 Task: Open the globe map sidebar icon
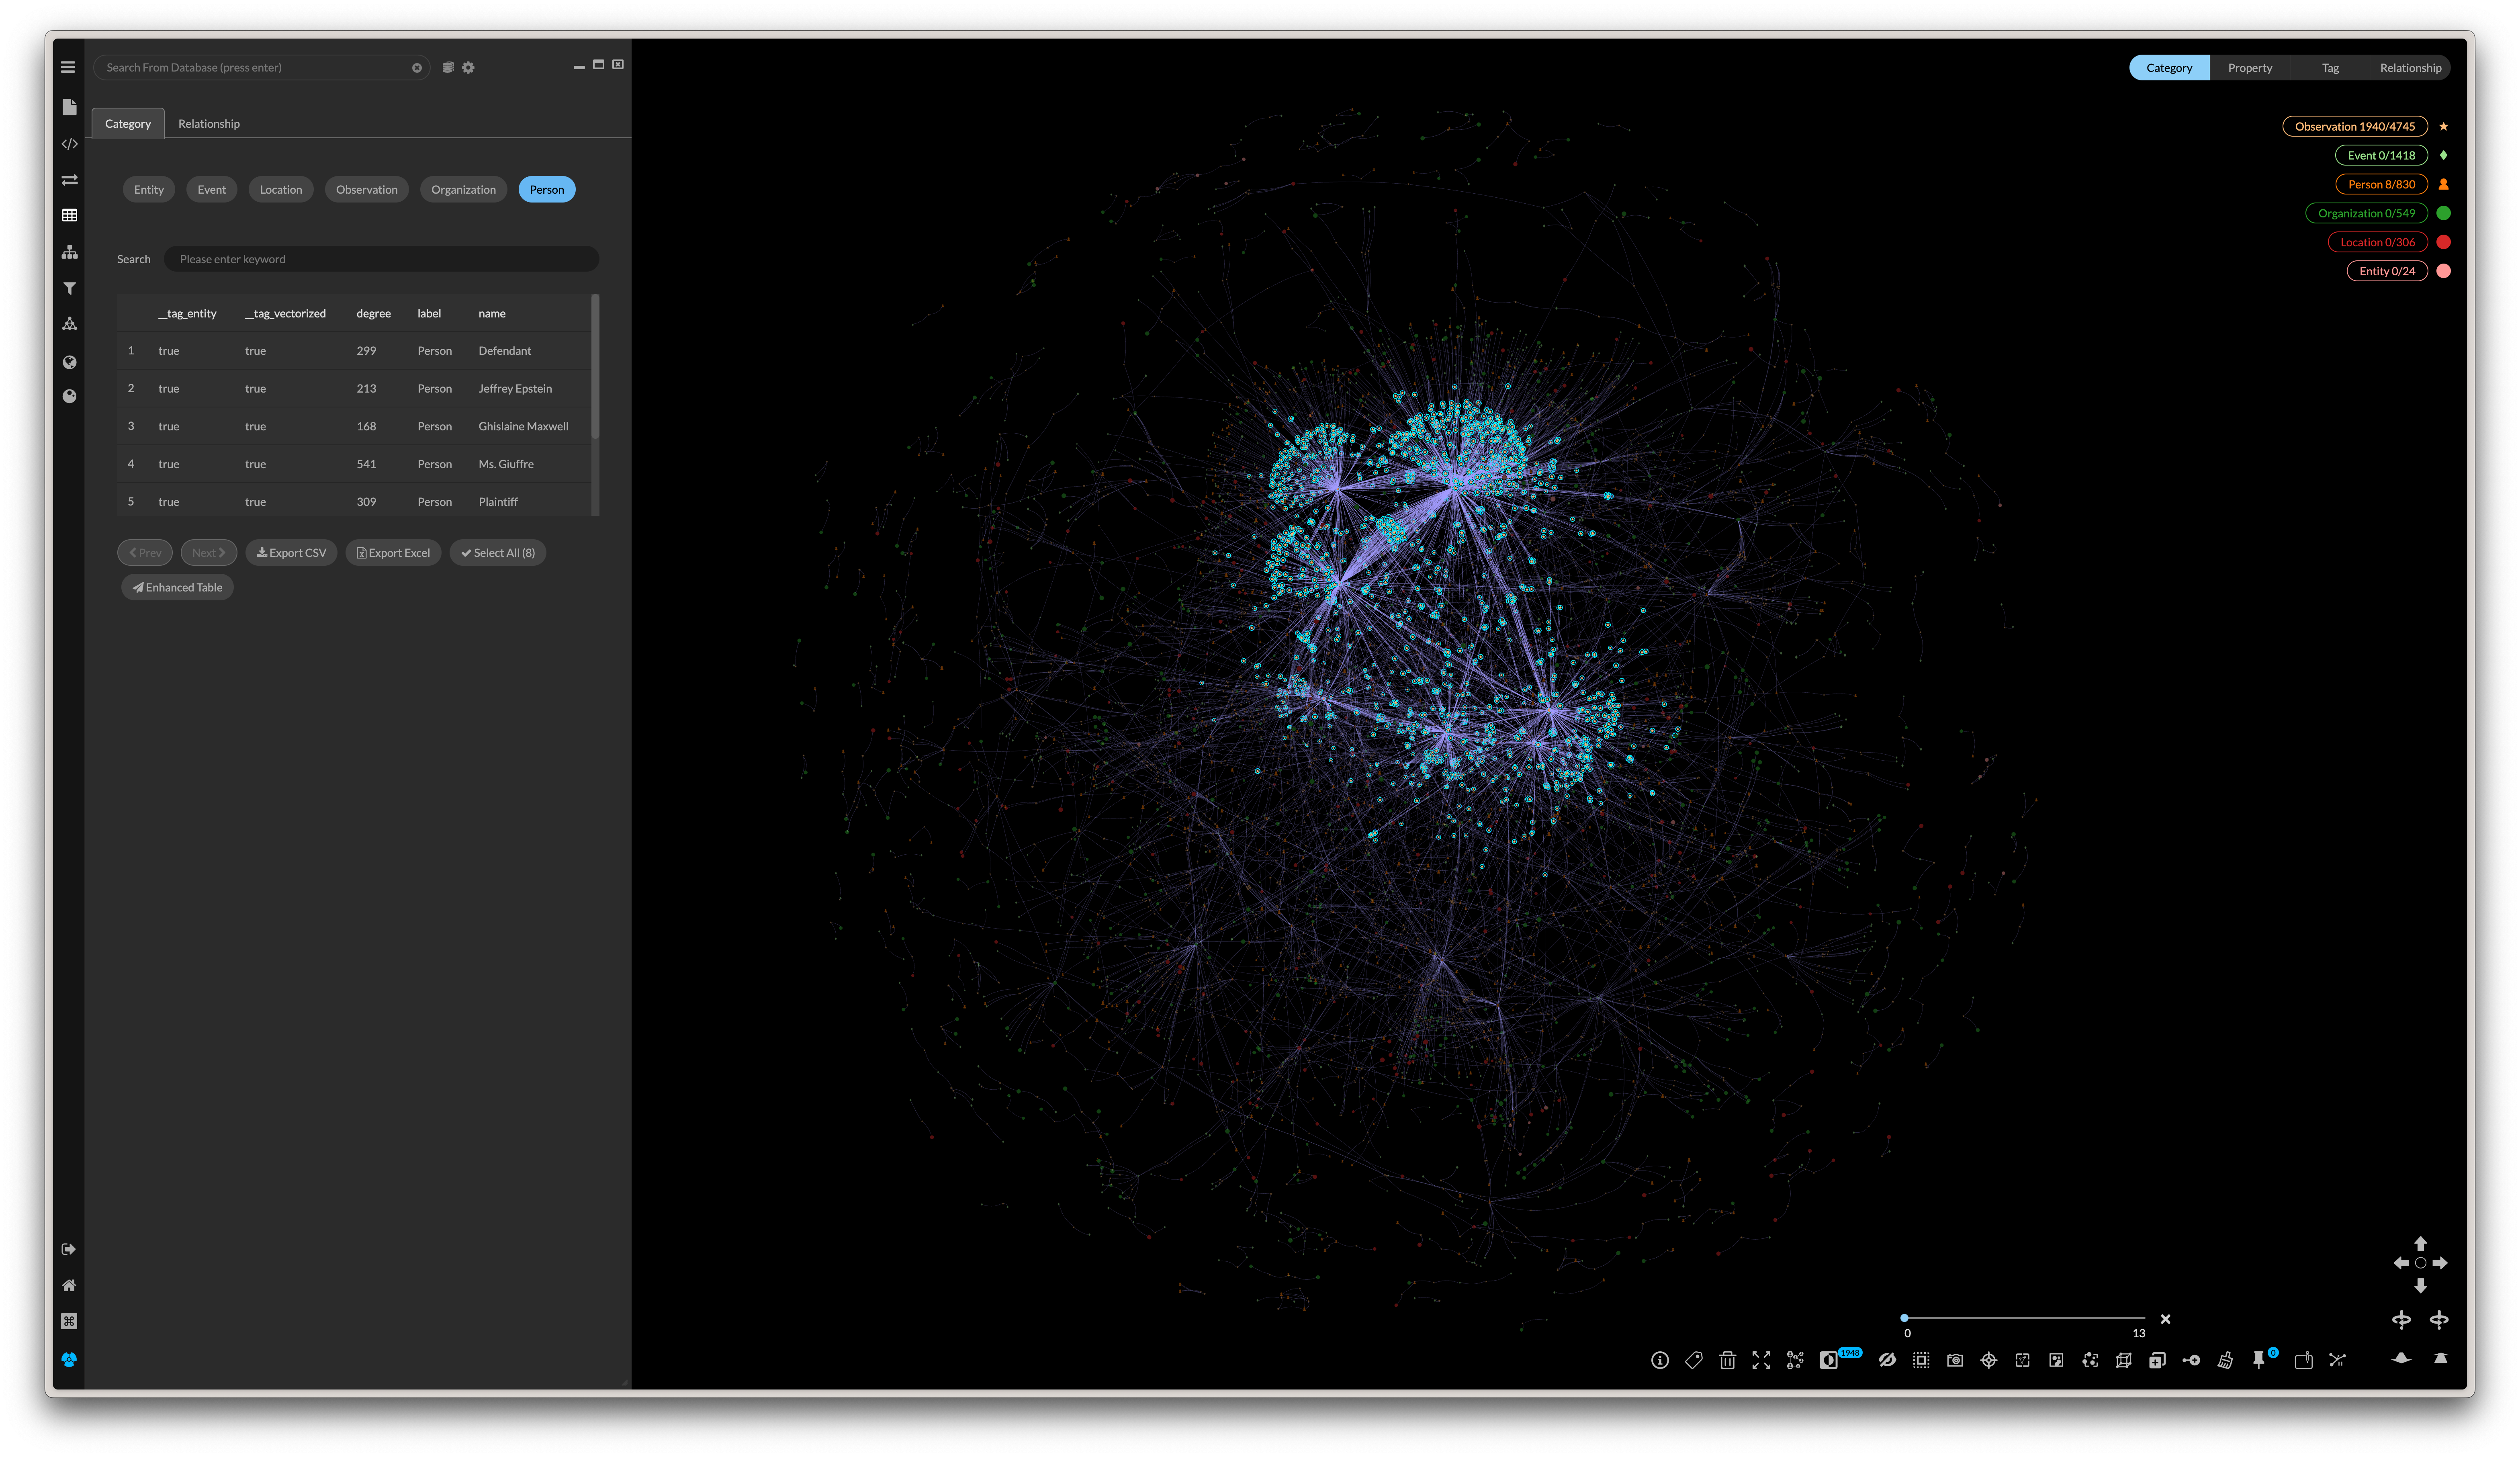[x=69, y=362]
